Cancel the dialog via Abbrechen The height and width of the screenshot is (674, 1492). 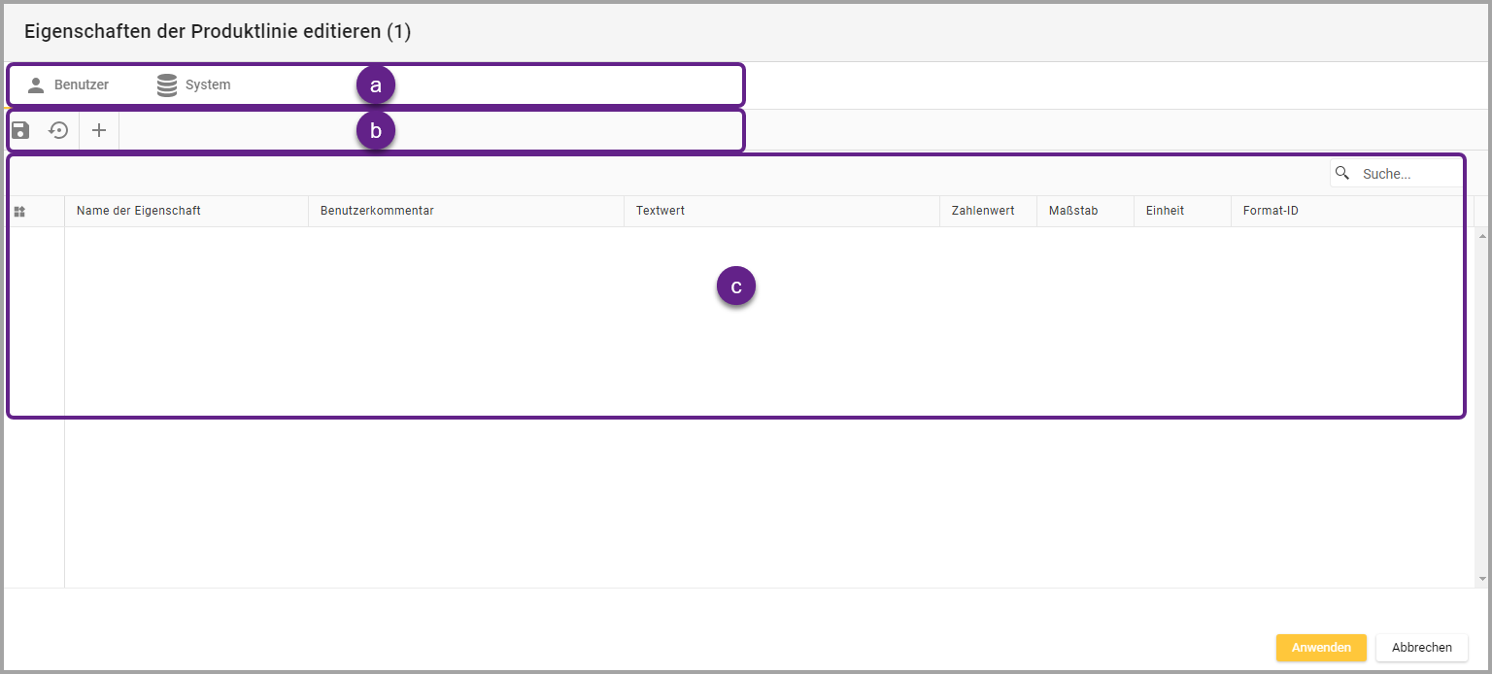1421,648
